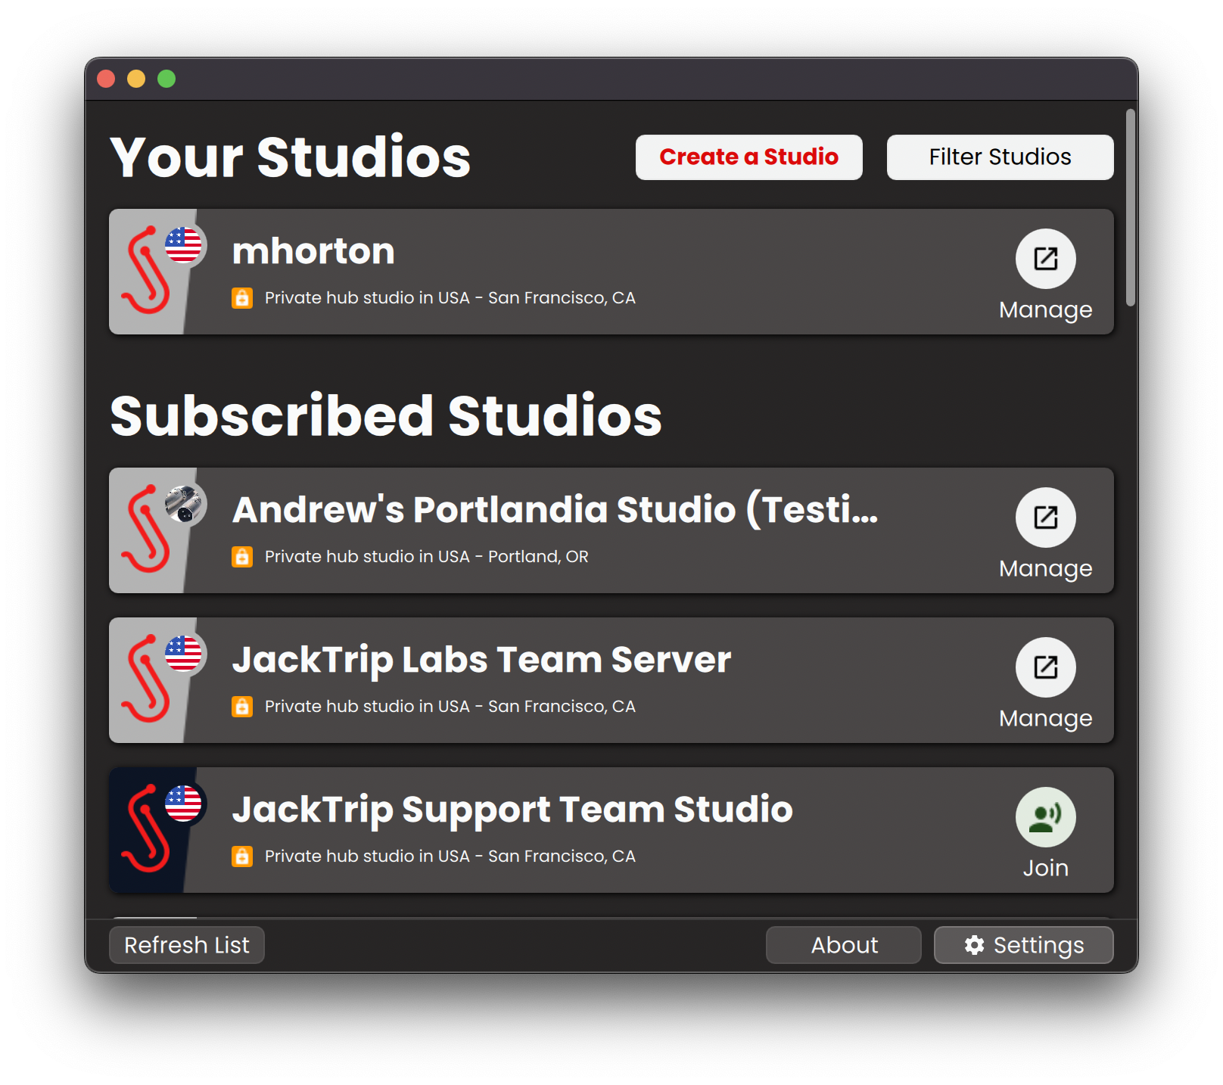Click the external-link Manage icon on Andrew's Portlandia Studio
The height and width of the screenshot is (1085, 1223).
pos(1045,518)
